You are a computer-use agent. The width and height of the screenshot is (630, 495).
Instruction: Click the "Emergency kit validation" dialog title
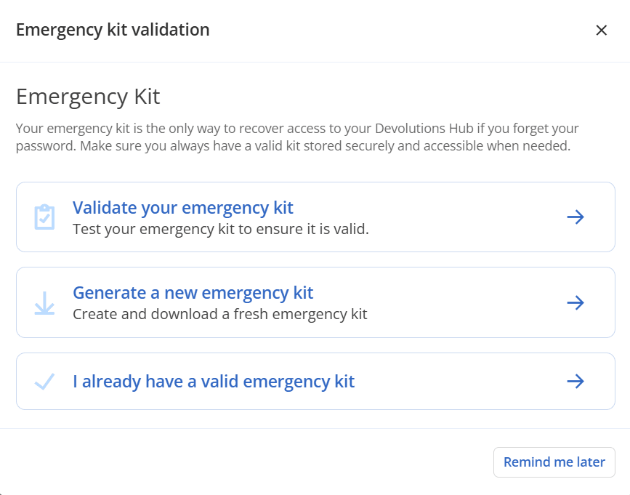[x=113, y=30]
